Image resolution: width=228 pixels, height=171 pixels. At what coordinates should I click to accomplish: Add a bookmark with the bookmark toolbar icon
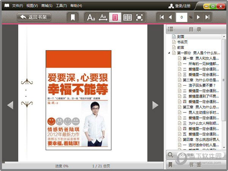(x=73, y=17)
